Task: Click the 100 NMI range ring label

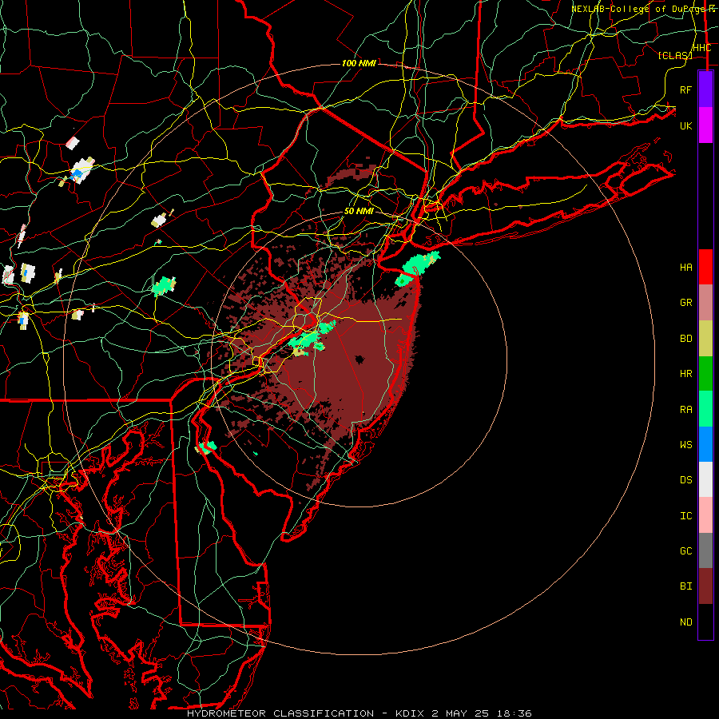Action: [x=359, y=63]
